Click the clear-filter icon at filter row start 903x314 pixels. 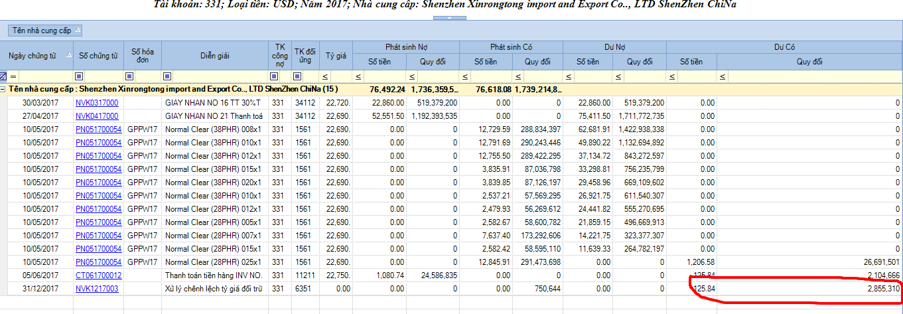pos(3,76)
